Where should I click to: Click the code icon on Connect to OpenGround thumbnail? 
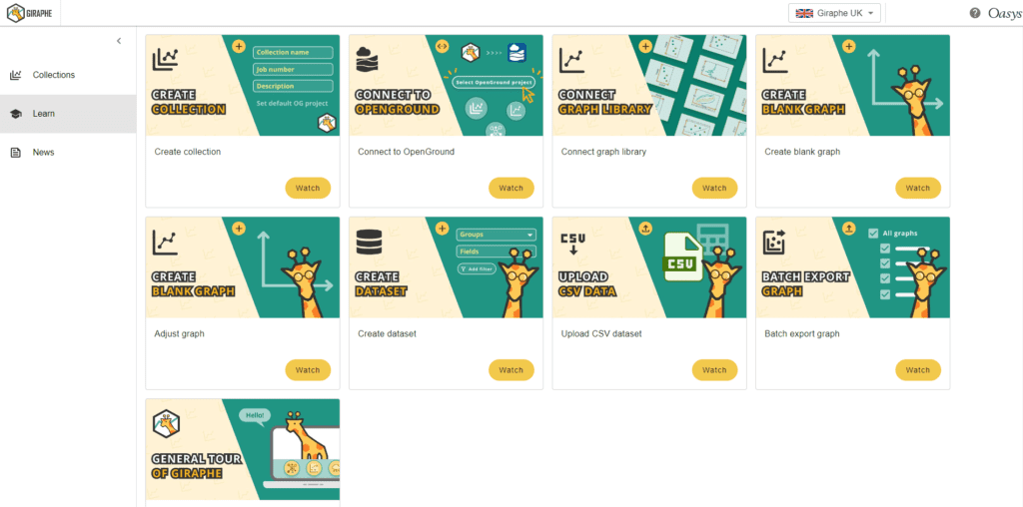442,46
